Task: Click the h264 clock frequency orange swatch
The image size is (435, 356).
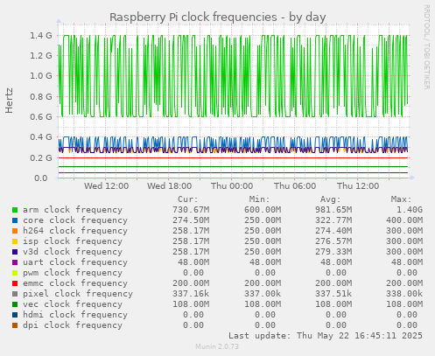Action: click(x=15, y=231)
